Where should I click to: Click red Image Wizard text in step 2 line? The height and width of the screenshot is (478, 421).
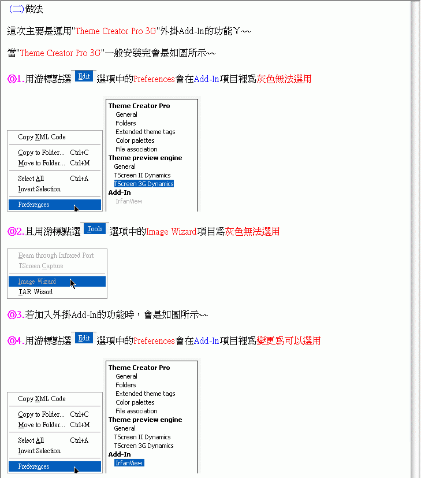pos(171,232)
